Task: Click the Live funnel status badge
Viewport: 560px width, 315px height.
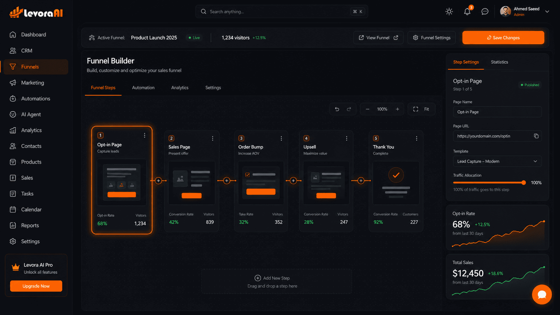Action: coord(194,37)
